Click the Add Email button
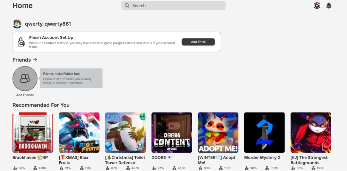 click(198, 42)
